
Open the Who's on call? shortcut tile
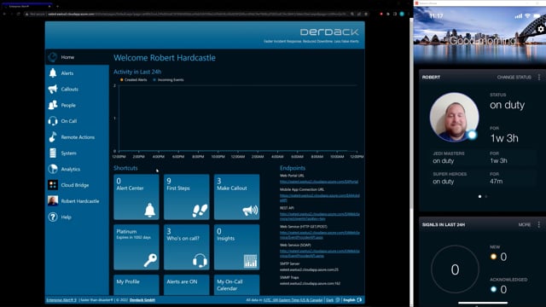click(187, 247)
